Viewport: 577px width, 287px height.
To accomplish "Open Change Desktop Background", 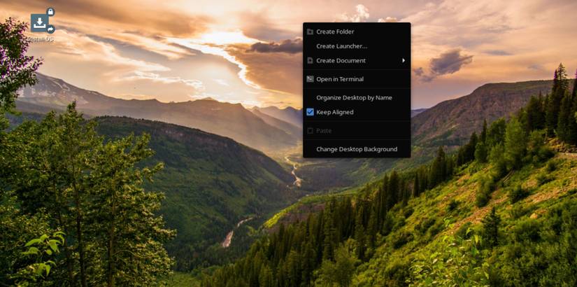I will coord(357,149).
